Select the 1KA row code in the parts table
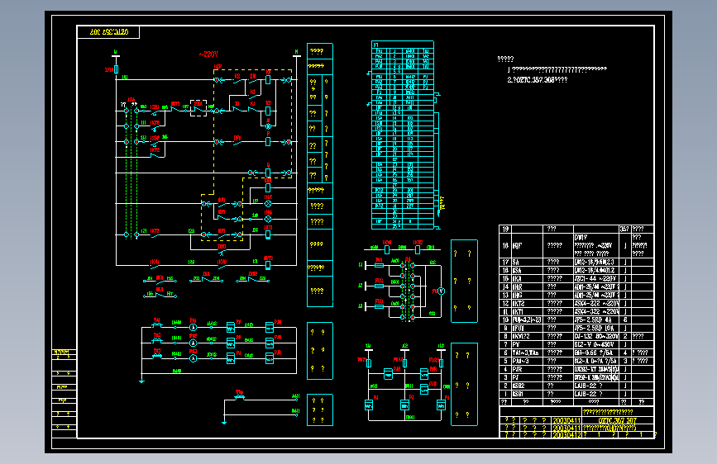The width and height of the screenshot is (717, 464). click(517, 278)
